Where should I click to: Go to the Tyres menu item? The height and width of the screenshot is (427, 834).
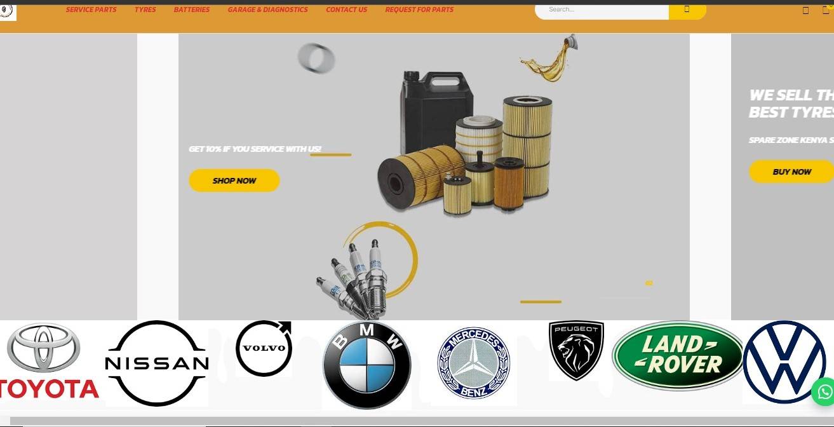point(145,10)
